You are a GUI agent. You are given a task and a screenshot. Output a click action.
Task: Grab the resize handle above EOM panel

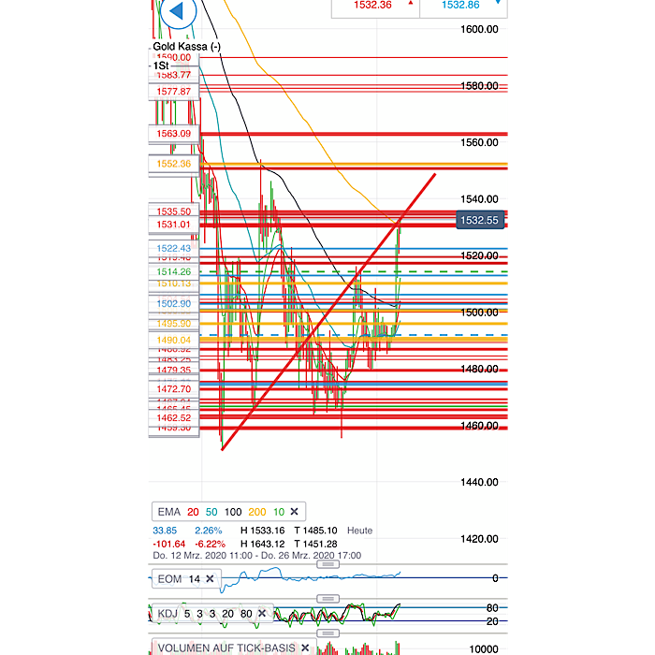pos(327,564)
